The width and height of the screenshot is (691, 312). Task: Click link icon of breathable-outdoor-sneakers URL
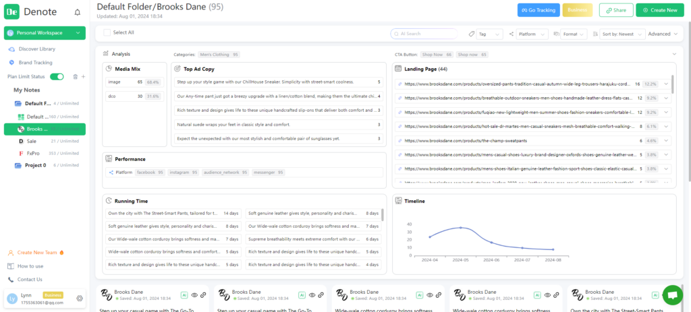click(x=400, y=98)
